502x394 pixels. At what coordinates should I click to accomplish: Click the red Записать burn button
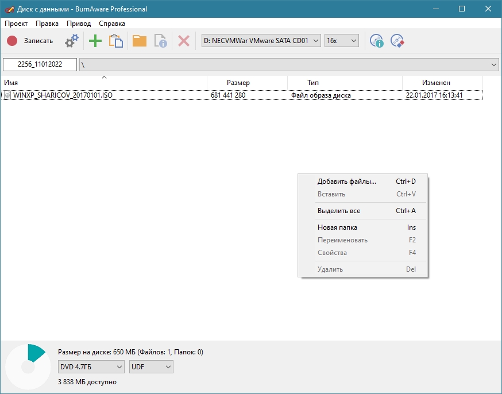click(x=30, y=41)
